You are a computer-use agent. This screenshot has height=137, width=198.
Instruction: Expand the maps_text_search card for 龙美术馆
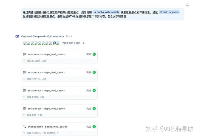pos(59,111)
